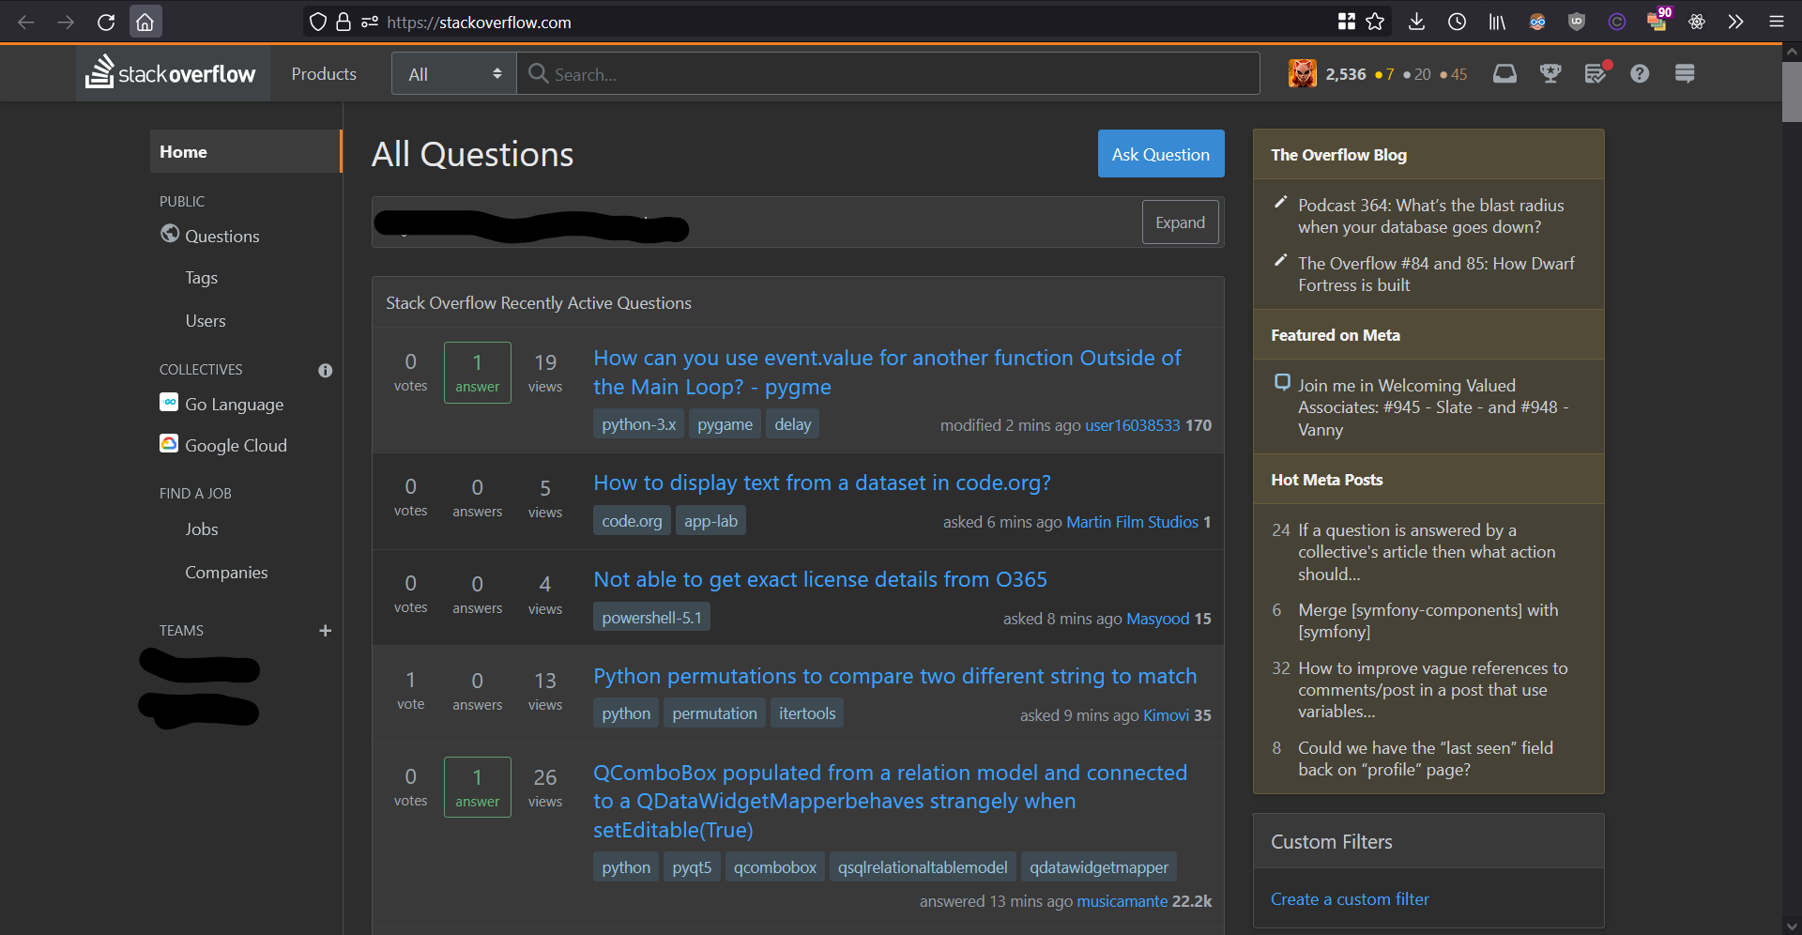The image size is (1802, 935).
Task: Open browser history clock icon
Action: pyautogui.click(x=1457, y=22)
